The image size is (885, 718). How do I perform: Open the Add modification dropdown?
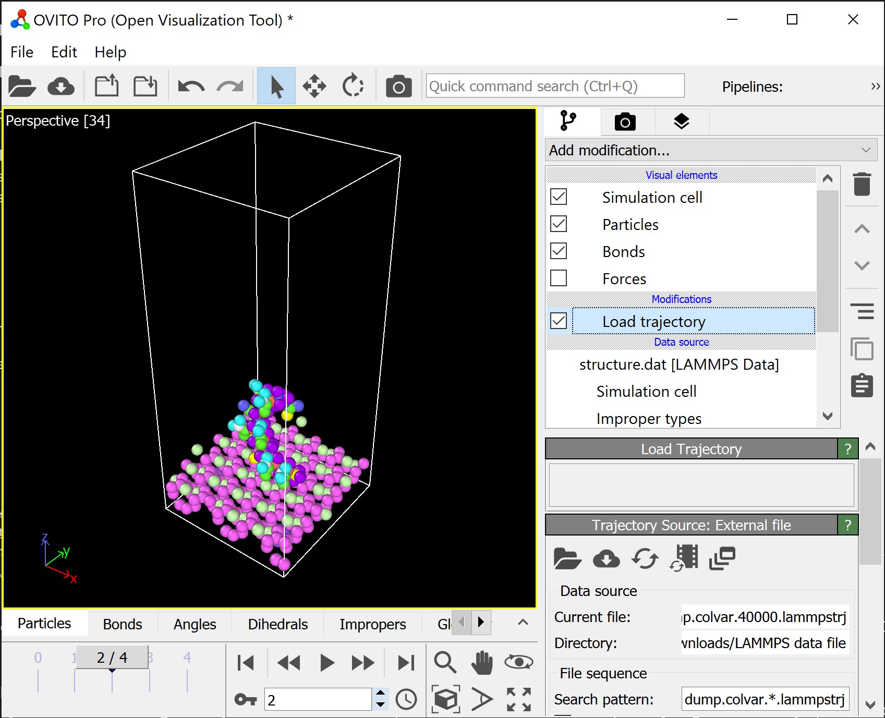coord(710,150)
